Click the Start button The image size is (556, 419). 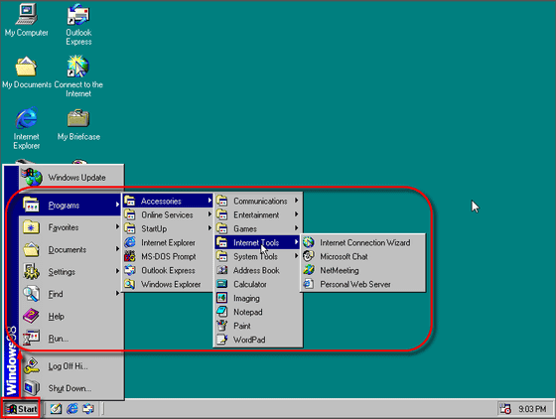coord(21,409)
